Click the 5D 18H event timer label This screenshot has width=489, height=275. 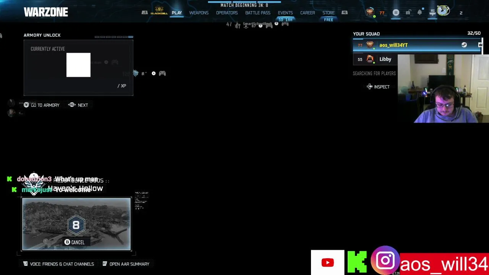[285, 20]
